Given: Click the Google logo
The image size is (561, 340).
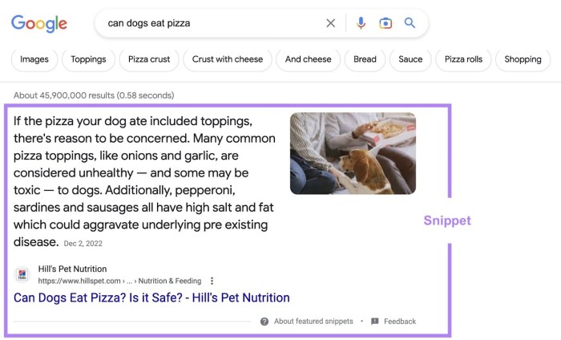Looking at the screenshot, I should pyautogui.click(x=39, y=24).
